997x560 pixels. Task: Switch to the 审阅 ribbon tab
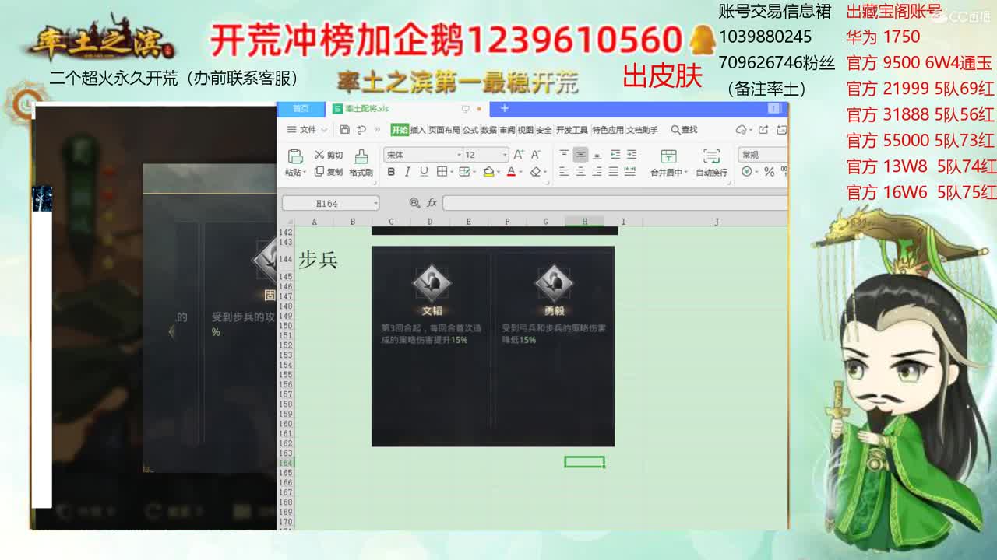(x=507, y=130)
